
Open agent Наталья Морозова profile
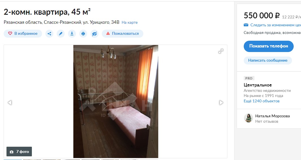(x=273, y=116)
